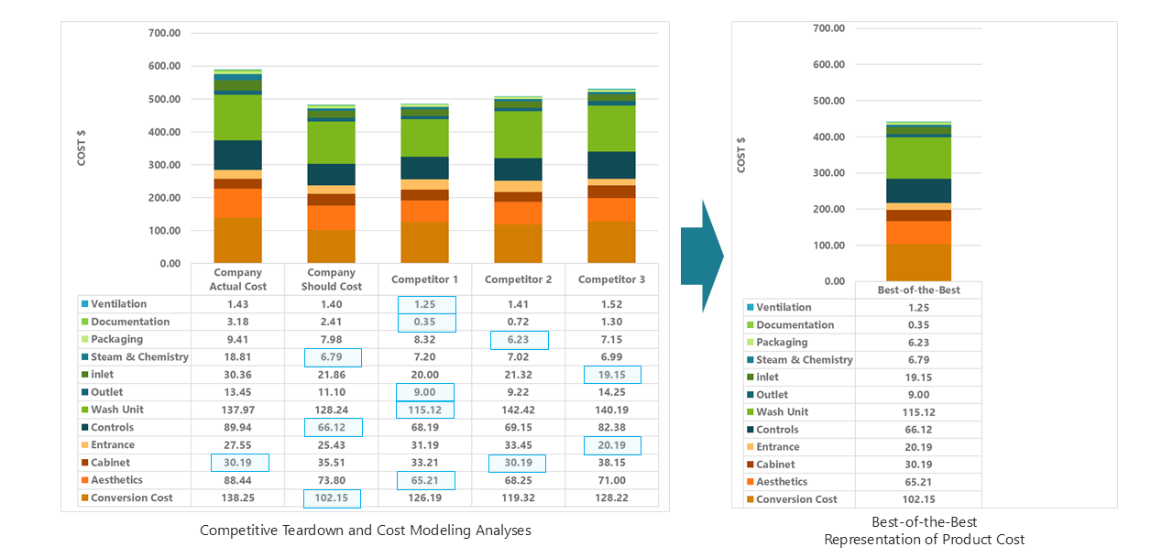Click the Documentation row label in left table

pyautogui.click(x=130, y=322)
